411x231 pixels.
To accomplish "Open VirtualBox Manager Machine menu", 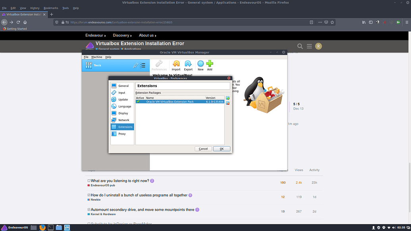I will (97, 57).
